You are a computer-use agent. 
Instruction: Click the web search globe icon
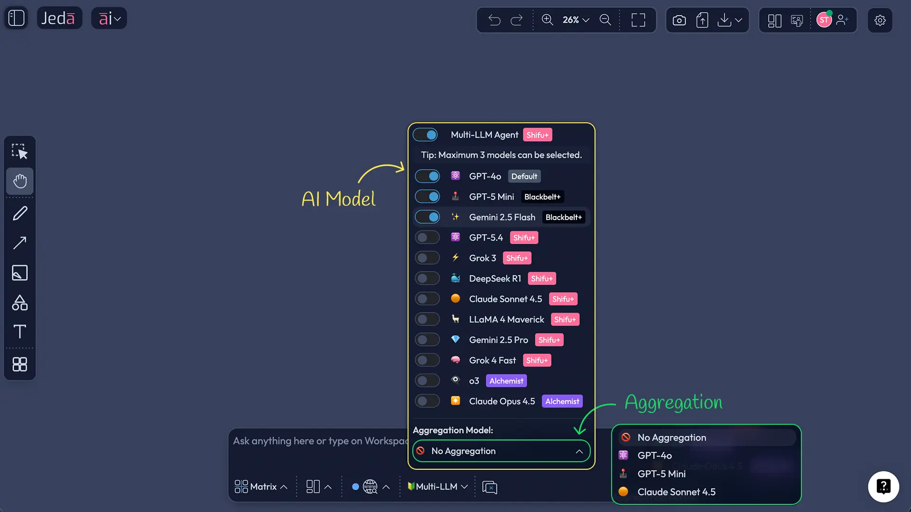(x=369, y=486)
